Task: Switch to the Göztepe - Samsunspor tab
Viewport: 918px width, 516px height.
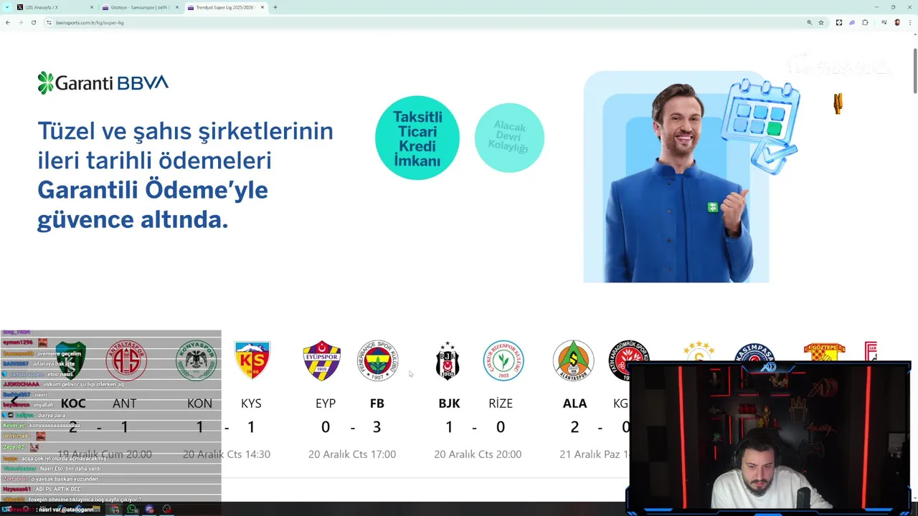Action: (x=141, y=7)
